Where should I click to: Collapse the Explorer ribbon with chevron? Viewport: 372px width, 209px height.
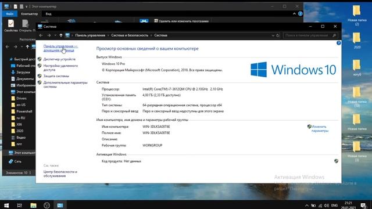coord(294,14)
